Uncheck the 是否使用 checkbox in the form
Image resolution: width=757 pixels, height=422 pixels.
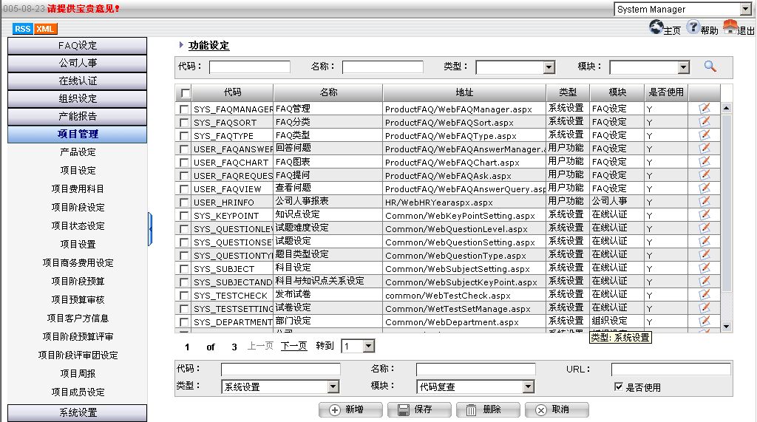click(619, 387)
